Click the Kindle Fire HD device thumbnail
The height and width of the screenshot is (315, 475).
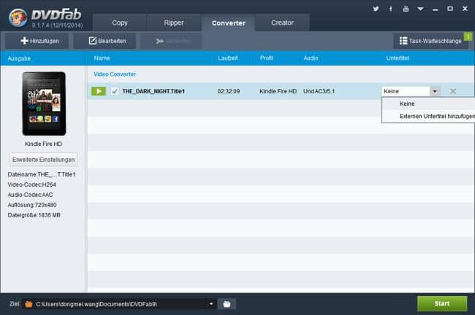(x=44, y=104)
